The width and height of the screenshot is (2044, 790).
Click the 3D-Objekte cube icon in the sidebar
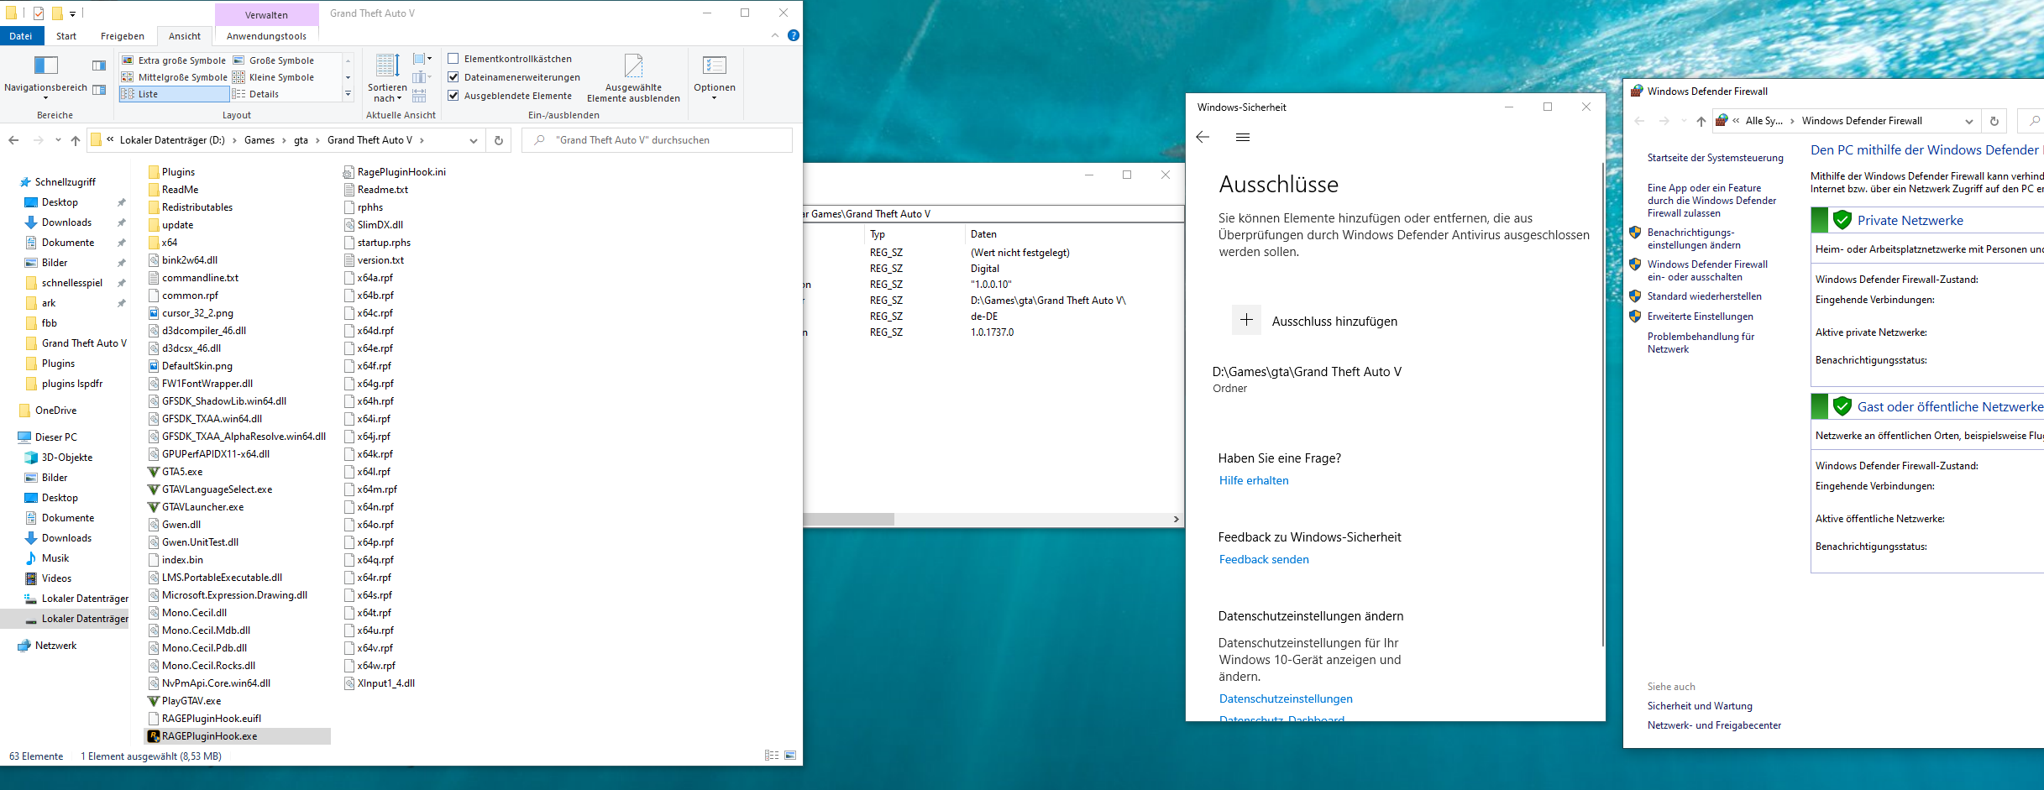tap(31, 458)
